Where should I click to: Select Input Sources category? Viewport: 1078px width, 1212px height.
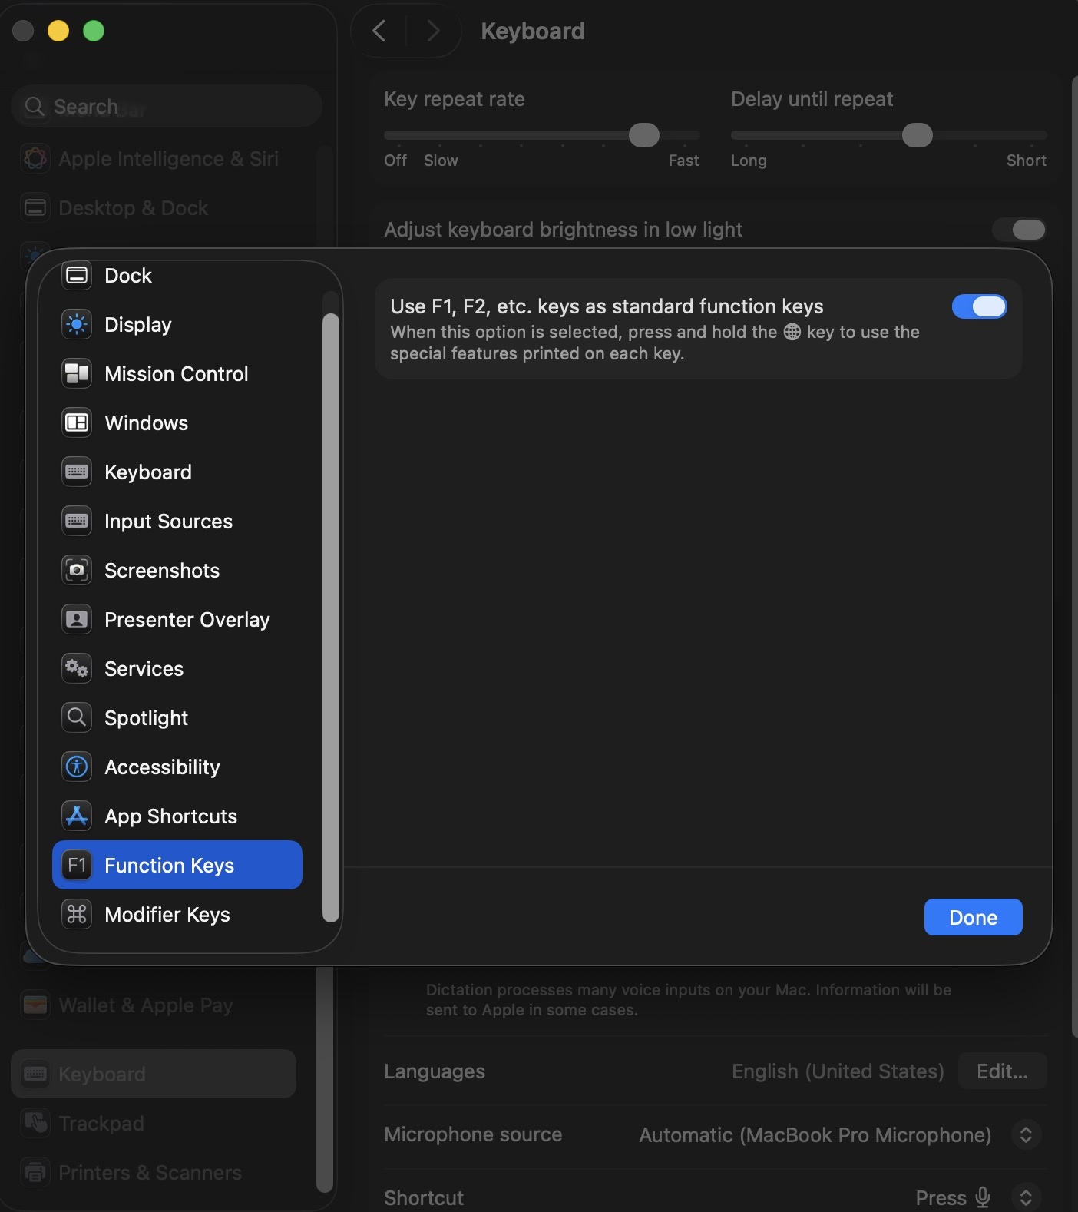tap(168, 522)
